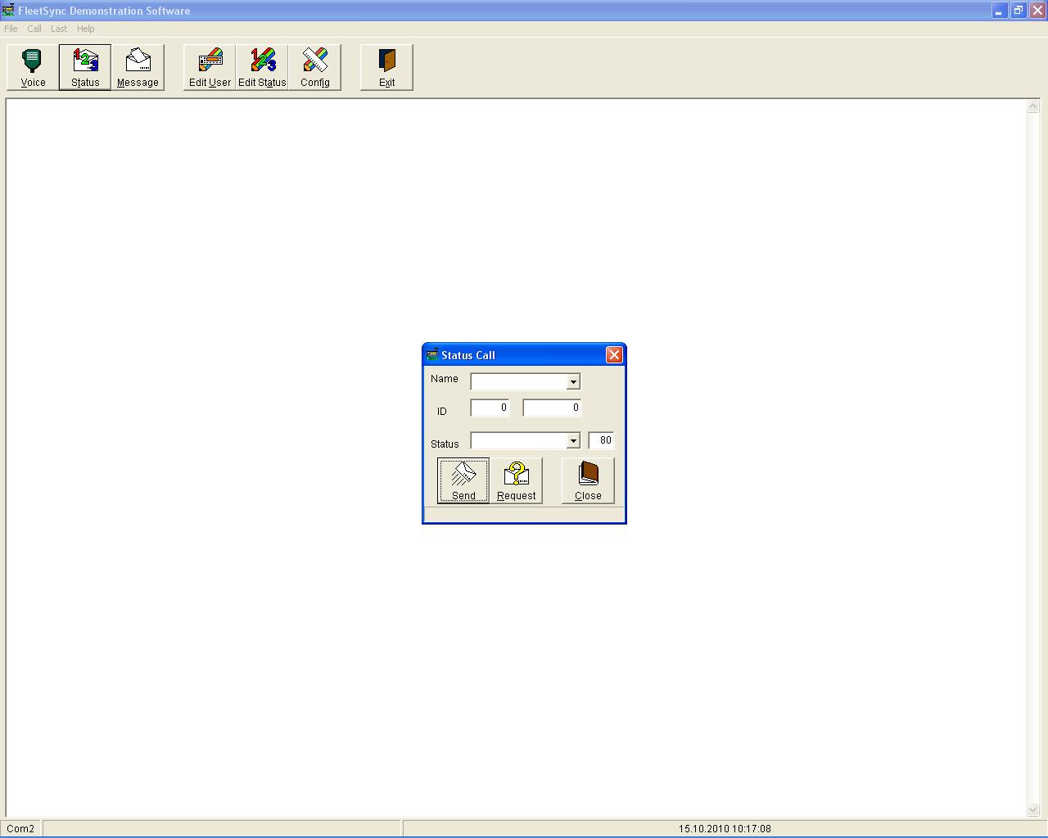Click the first ID number field
Viewport: 1048px width, 838px height.
490,408
